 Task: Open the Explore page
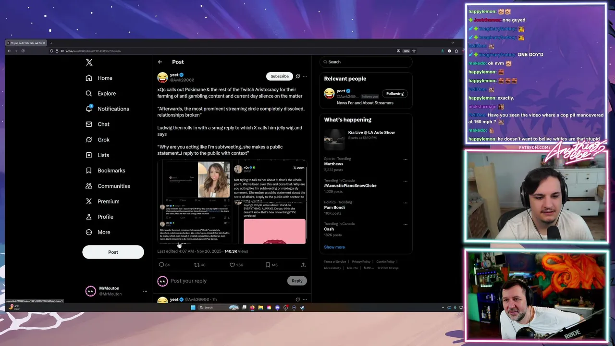click(x=101, y=93)
